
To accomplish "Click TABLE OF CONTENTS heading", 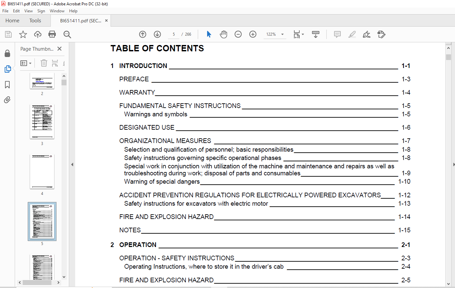I will 157,48.
